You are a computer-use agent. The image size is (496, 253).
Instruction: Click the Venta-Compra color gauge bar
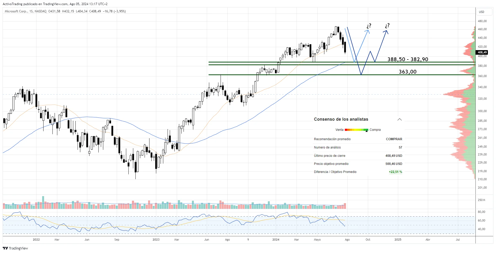click(x=356, y=130)
